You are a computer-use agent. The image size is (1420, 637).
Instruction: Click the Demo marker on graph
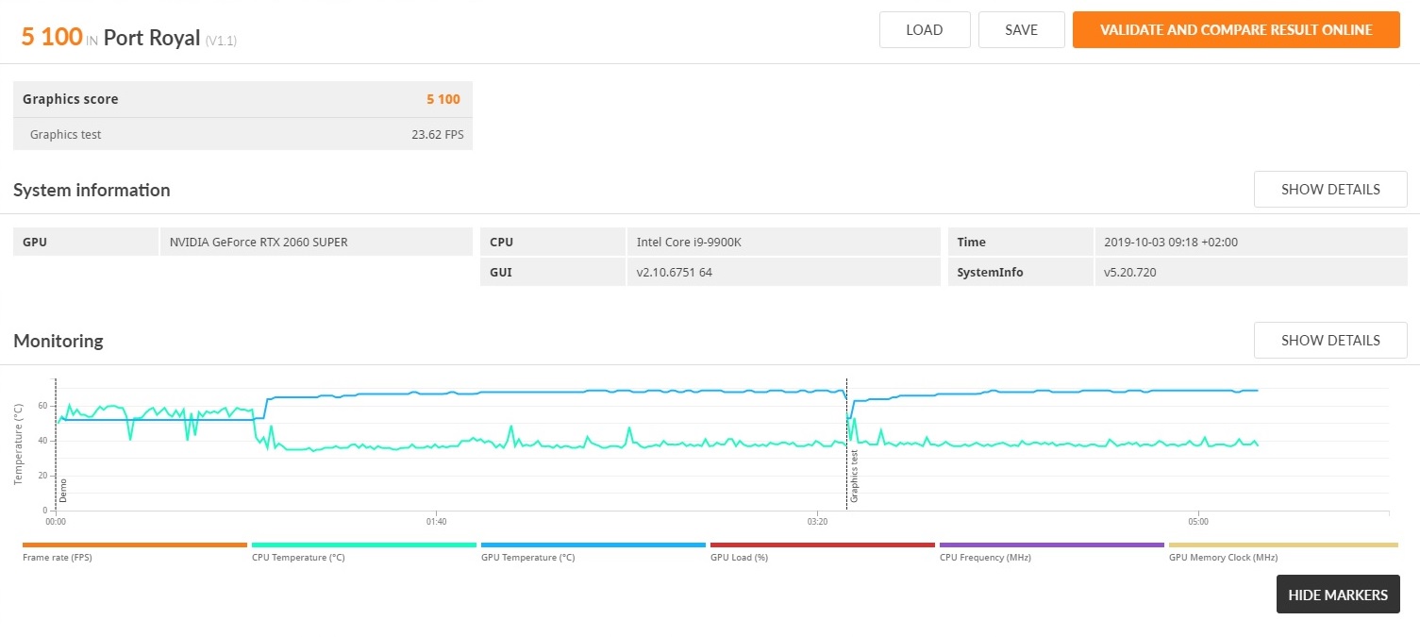(x=63, y=490)
